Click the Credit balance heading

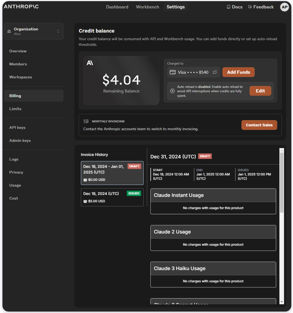97,31
